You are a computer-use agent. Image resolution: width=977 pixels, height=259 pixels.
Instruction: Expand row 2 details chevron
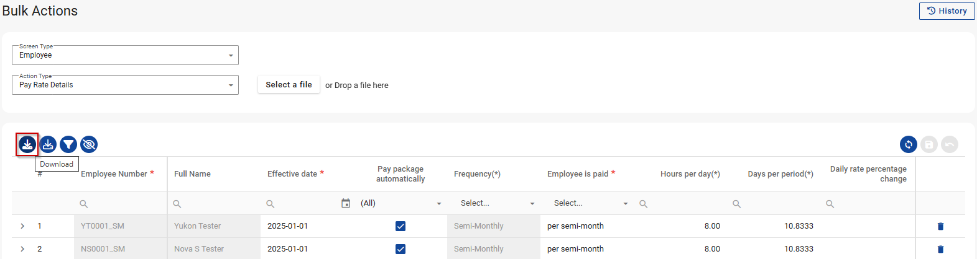22,249
